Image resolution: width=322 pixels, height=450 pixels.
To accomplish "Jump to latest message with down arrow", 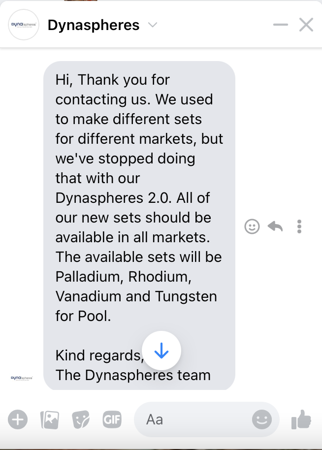I will (161, 351).
